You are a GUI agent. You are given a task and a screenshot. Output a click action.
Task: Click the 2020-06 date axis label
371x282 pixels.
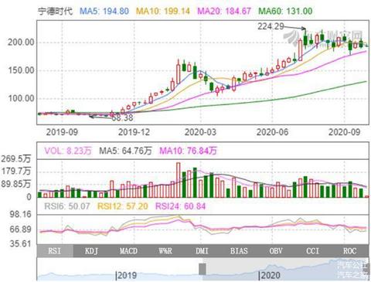(x=272, y=132)
